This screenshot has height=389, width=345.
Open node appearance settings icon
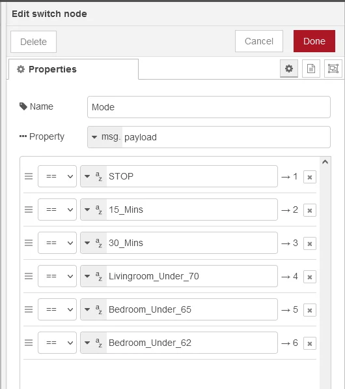[x=333, y=69]
